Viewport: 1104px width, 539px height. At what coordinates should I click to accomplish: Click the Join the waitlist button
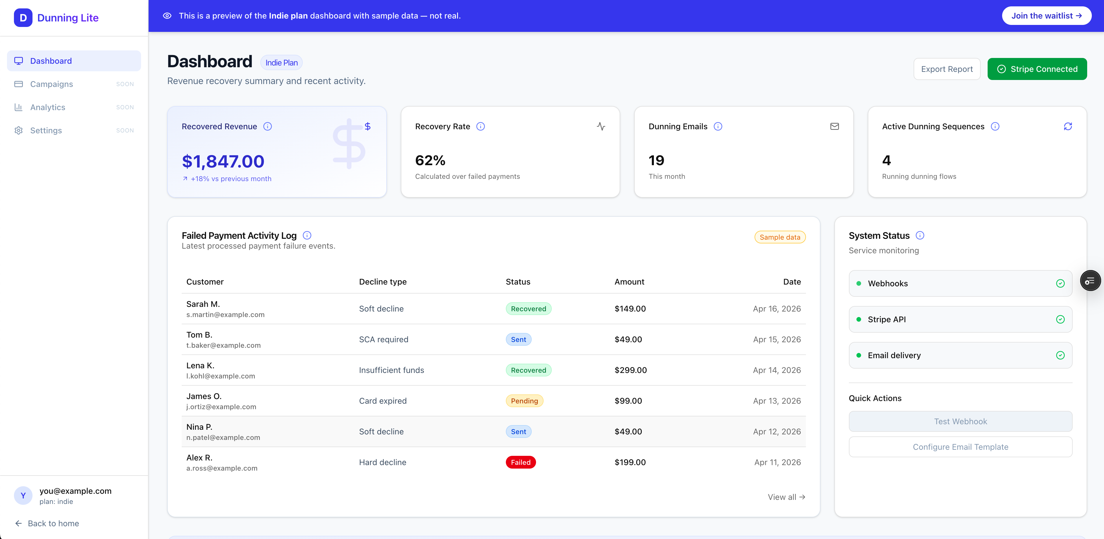point(1046,16)
